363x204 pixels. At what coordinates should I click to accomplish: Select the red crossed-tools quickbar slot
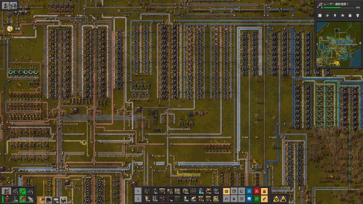click(x=162, y=199)
